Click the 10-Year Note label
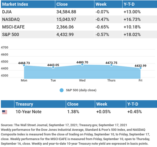 (x=28, y=112)
